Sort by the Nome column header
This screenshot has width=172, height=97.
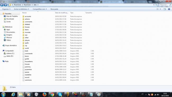point(24,13)
